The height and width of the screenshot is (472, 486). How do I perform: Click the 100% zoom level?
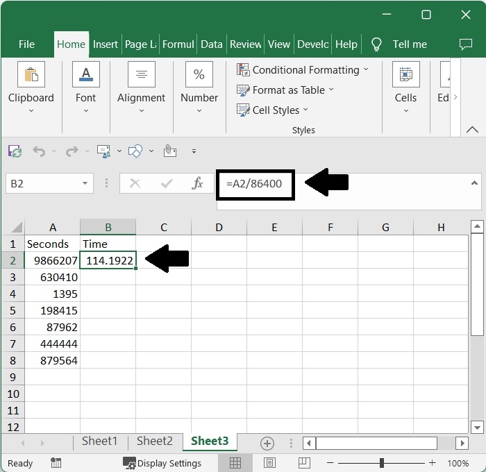coord(458,463)
